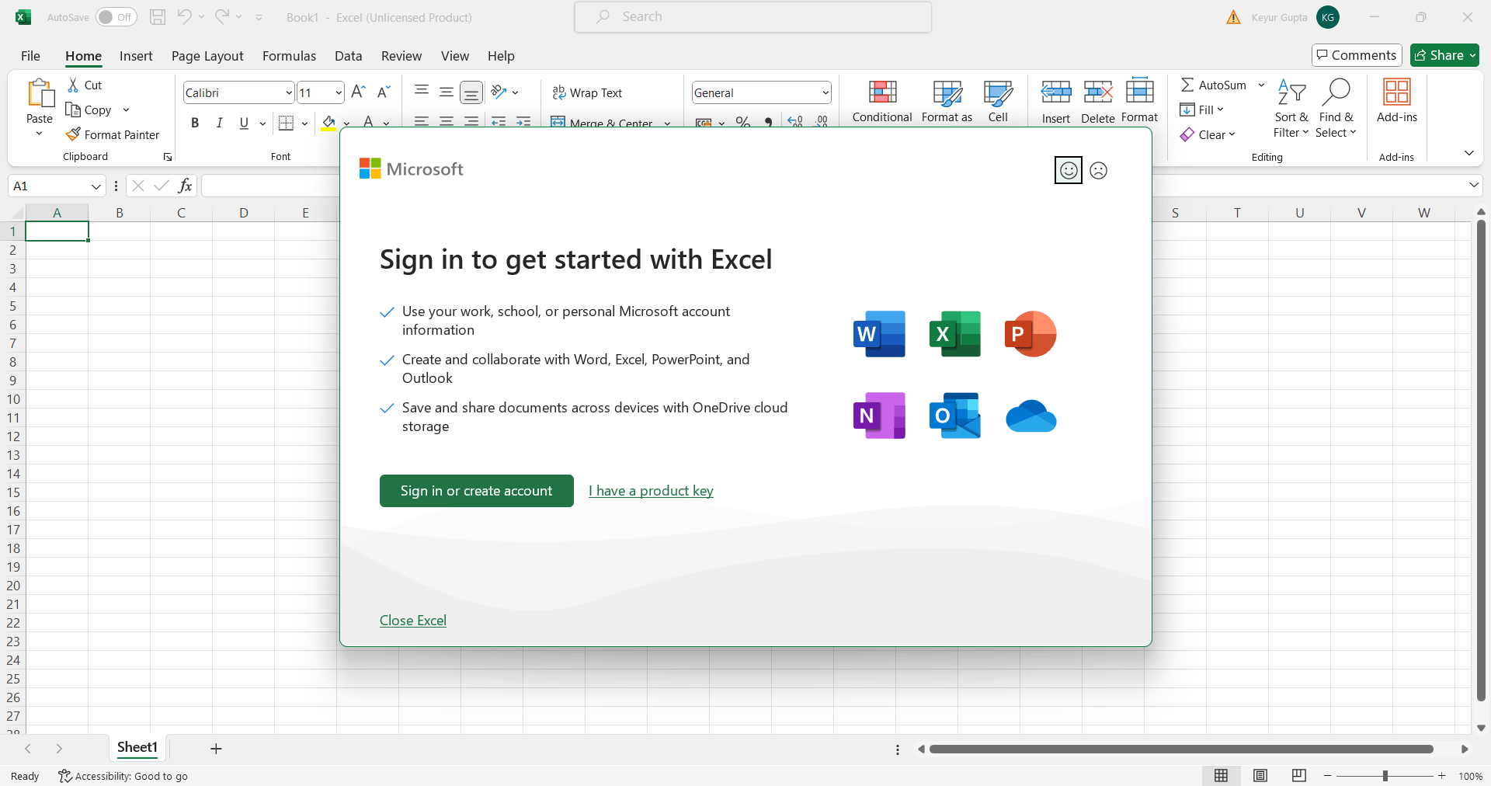The height and width of the screenshot is (786, 1491).
Task: Select column A header
Action: [x=57, y=213]
